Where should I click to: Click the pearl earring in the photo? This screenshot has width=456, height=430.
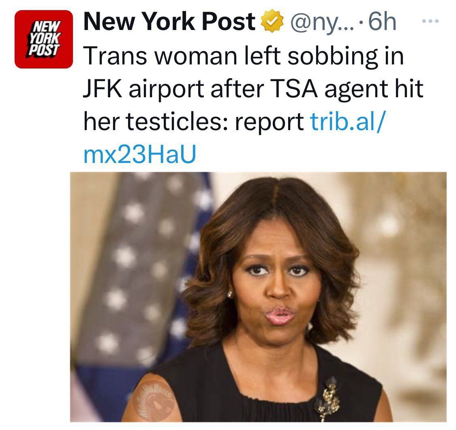230,294
